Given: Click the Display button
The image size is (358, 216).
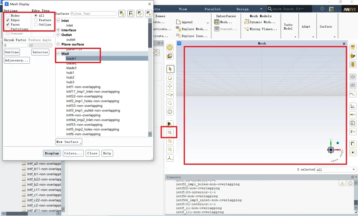Looking at the screenshot, I should pos(52,153).
